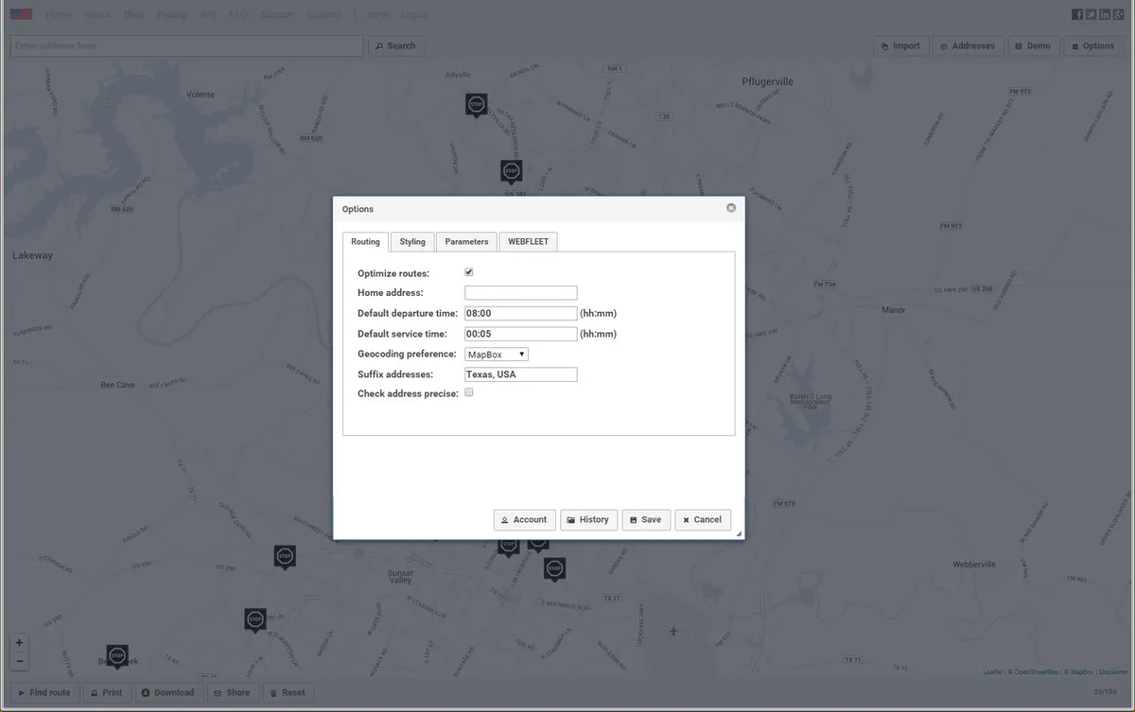Click the Twitter icon in top bar
Viewport: 1135px width, 712px height.
pos(1091,14)
